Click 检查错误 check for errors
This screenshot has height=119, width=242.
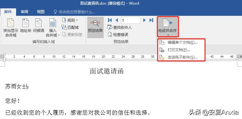(x=118, y=35)
